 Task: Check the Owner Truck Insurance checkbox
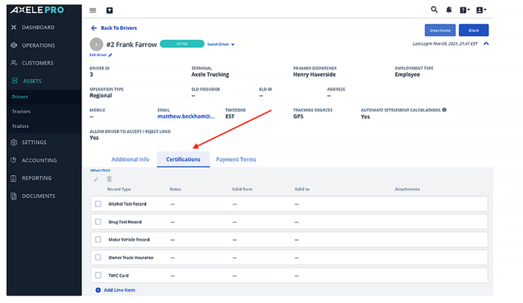tap(98, 257)
